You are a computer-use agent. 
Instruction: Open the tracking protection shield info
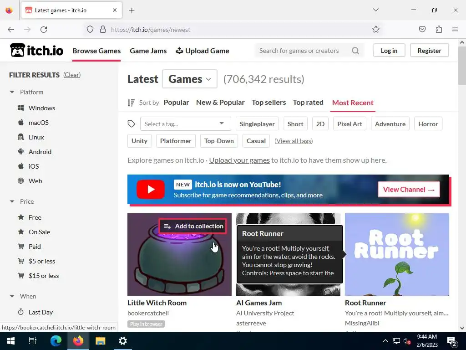click(90, 30)
